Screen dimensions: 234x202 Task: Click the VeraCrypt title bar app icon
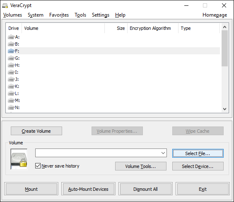point(5,6)
